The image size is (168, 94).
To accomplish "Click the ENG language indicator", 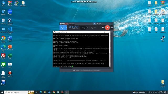I will (x=156, y=92).
